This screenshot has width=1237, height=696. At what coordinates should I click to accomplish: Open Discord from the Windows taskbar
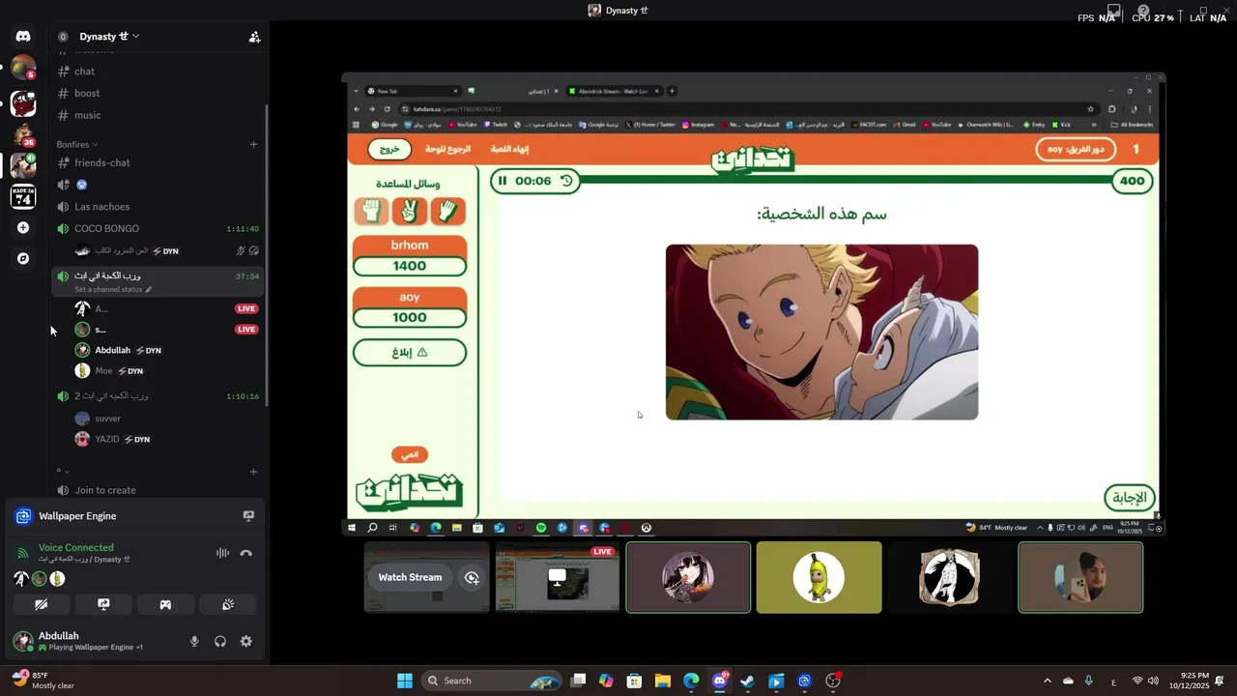coord(719,681)
